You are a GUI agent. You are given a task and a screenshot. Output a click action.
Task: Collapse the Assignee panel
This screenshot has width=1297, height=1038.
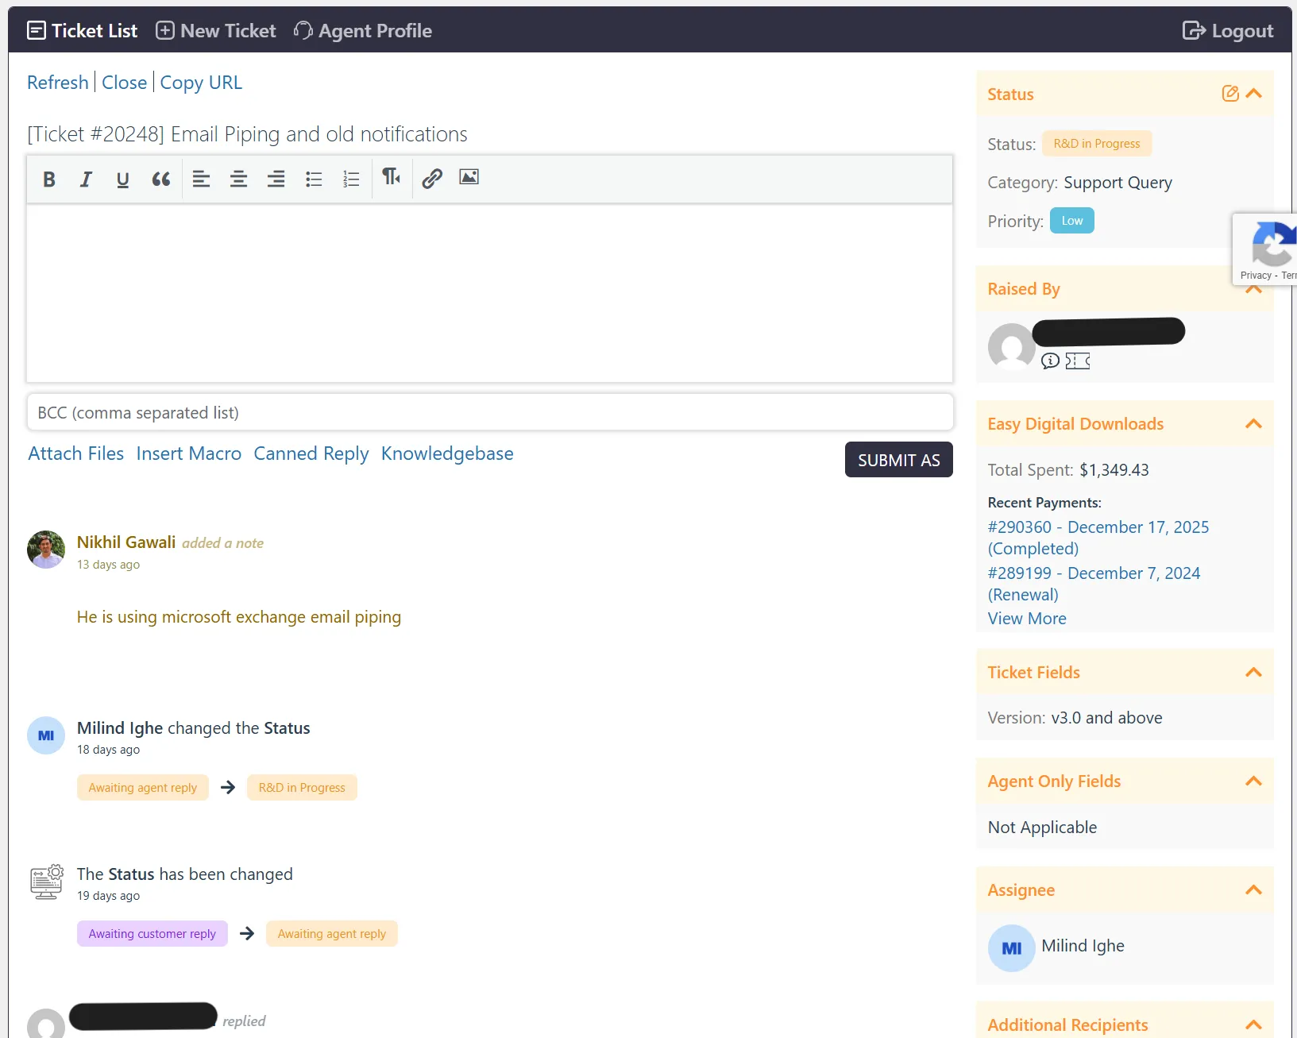(1253, 890)
